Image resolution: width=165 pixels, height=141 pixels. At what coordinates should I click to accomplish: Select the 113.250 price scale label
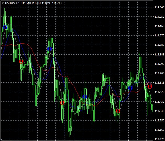point(159,120)
